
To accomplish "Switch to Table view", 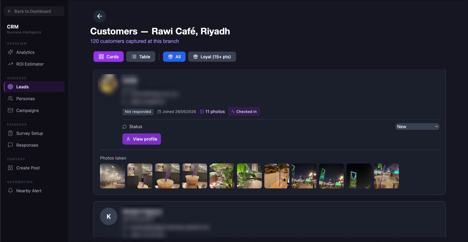I will (141, 57).
